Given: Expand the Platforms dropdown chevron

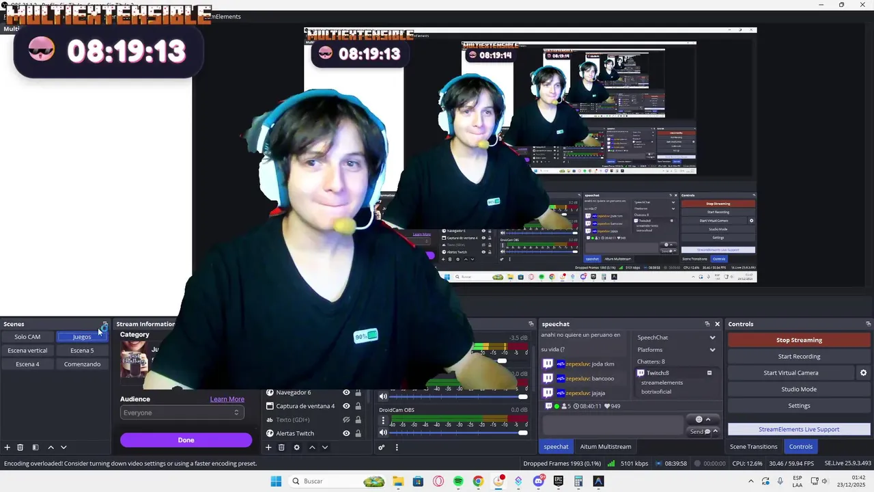Looking at the screenshot, I should [712, 350].
